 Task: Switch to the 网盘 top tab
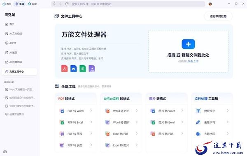tap(32, 4)
